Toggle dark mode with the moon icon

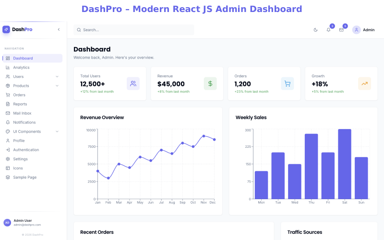click(x=315, y=30)
